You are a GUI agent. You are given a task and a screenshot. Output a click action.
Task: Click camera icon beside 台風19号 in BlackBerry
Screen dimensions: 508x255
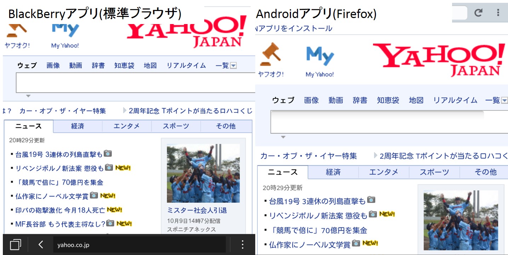pyautogui.click(x=108, y=153)
